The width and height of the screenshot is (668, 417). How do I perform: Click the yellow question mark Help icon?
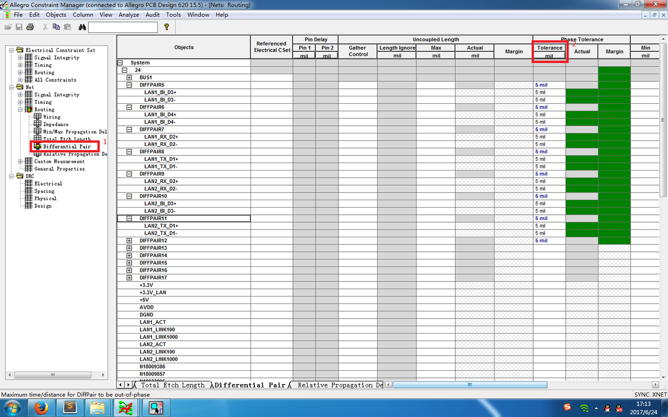tap(167, 27)
